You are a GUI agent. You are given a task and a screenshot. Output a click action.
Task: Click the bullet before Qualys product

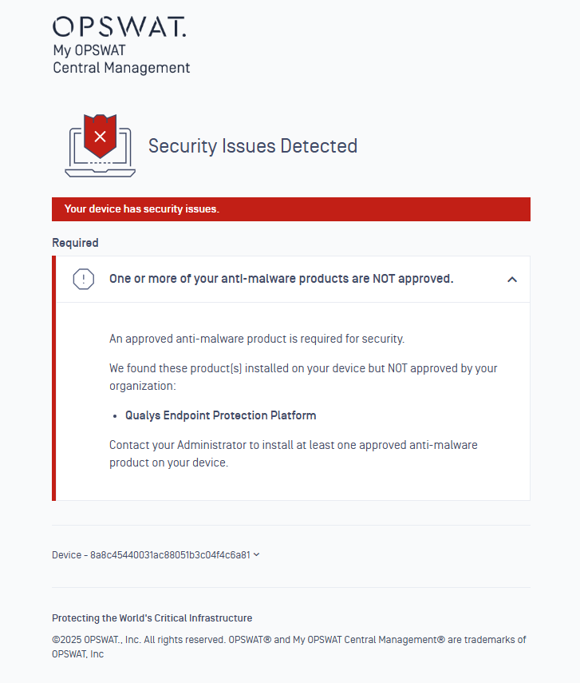coord(115,416)
